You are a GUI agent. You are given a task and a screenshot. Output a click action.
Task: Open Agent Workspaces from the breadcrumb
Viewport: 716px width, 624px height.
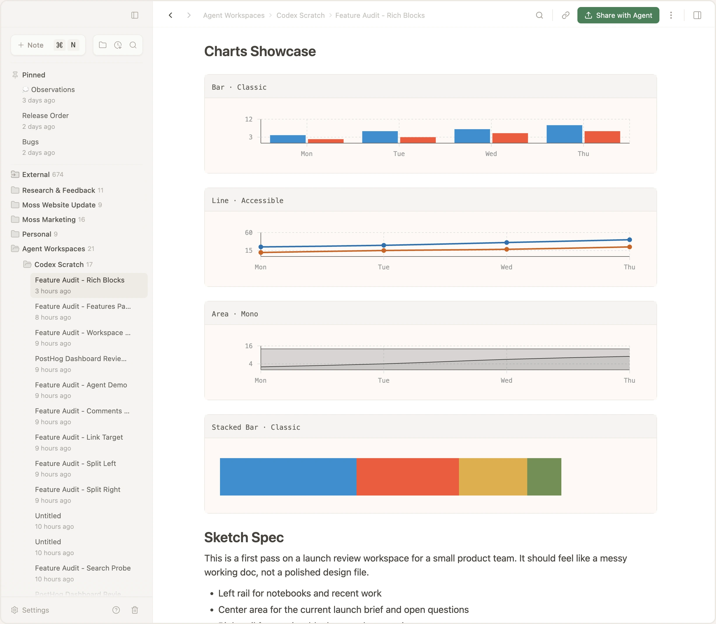[x=234, y=15]
